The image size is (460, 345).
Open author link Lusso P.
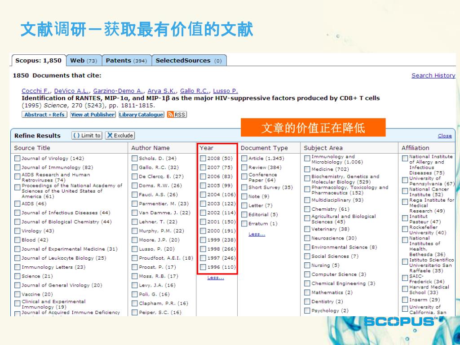tap(226, 91)
